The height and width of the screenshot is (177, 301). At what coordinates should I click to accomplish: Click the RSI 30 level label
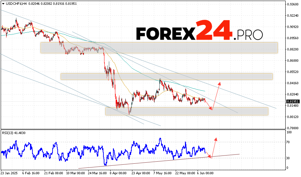pos(289,158)
